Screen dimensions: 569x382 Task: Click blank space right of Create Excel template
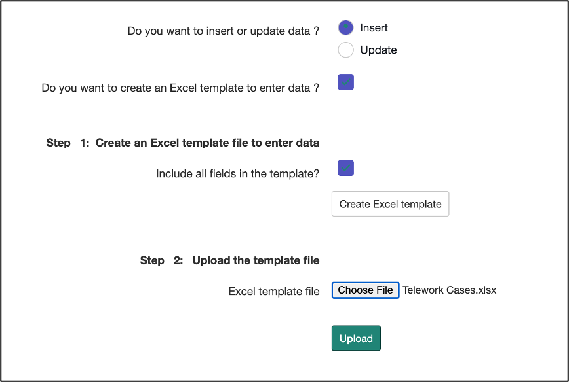tap(505, 204)
